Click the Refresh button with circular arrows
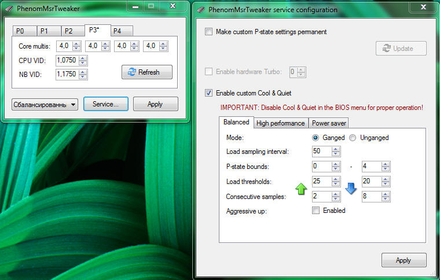440x280 pixels. point(147,72)
